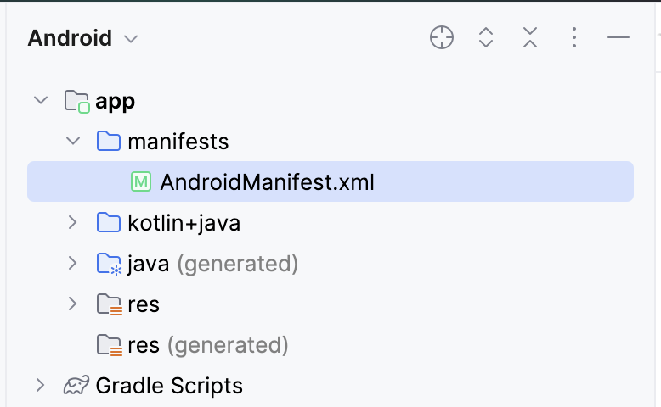Click the Gradle Scripts elephant icon

click(76, 387)
